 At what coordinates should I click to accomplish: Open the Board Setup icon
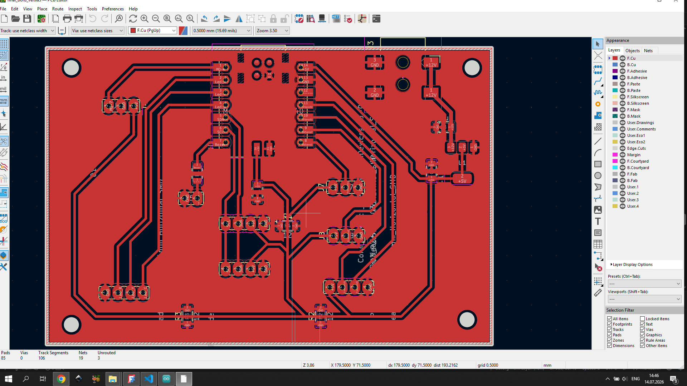(42, 19)
